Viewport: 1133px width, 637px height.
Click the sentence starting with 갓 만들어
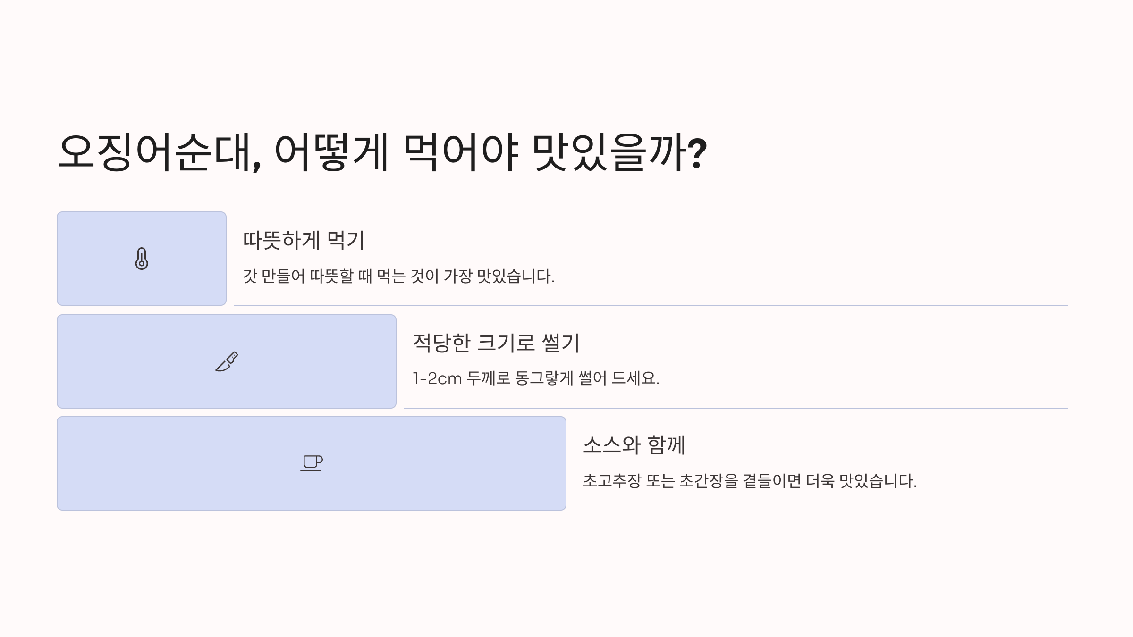tap(399, 276)
